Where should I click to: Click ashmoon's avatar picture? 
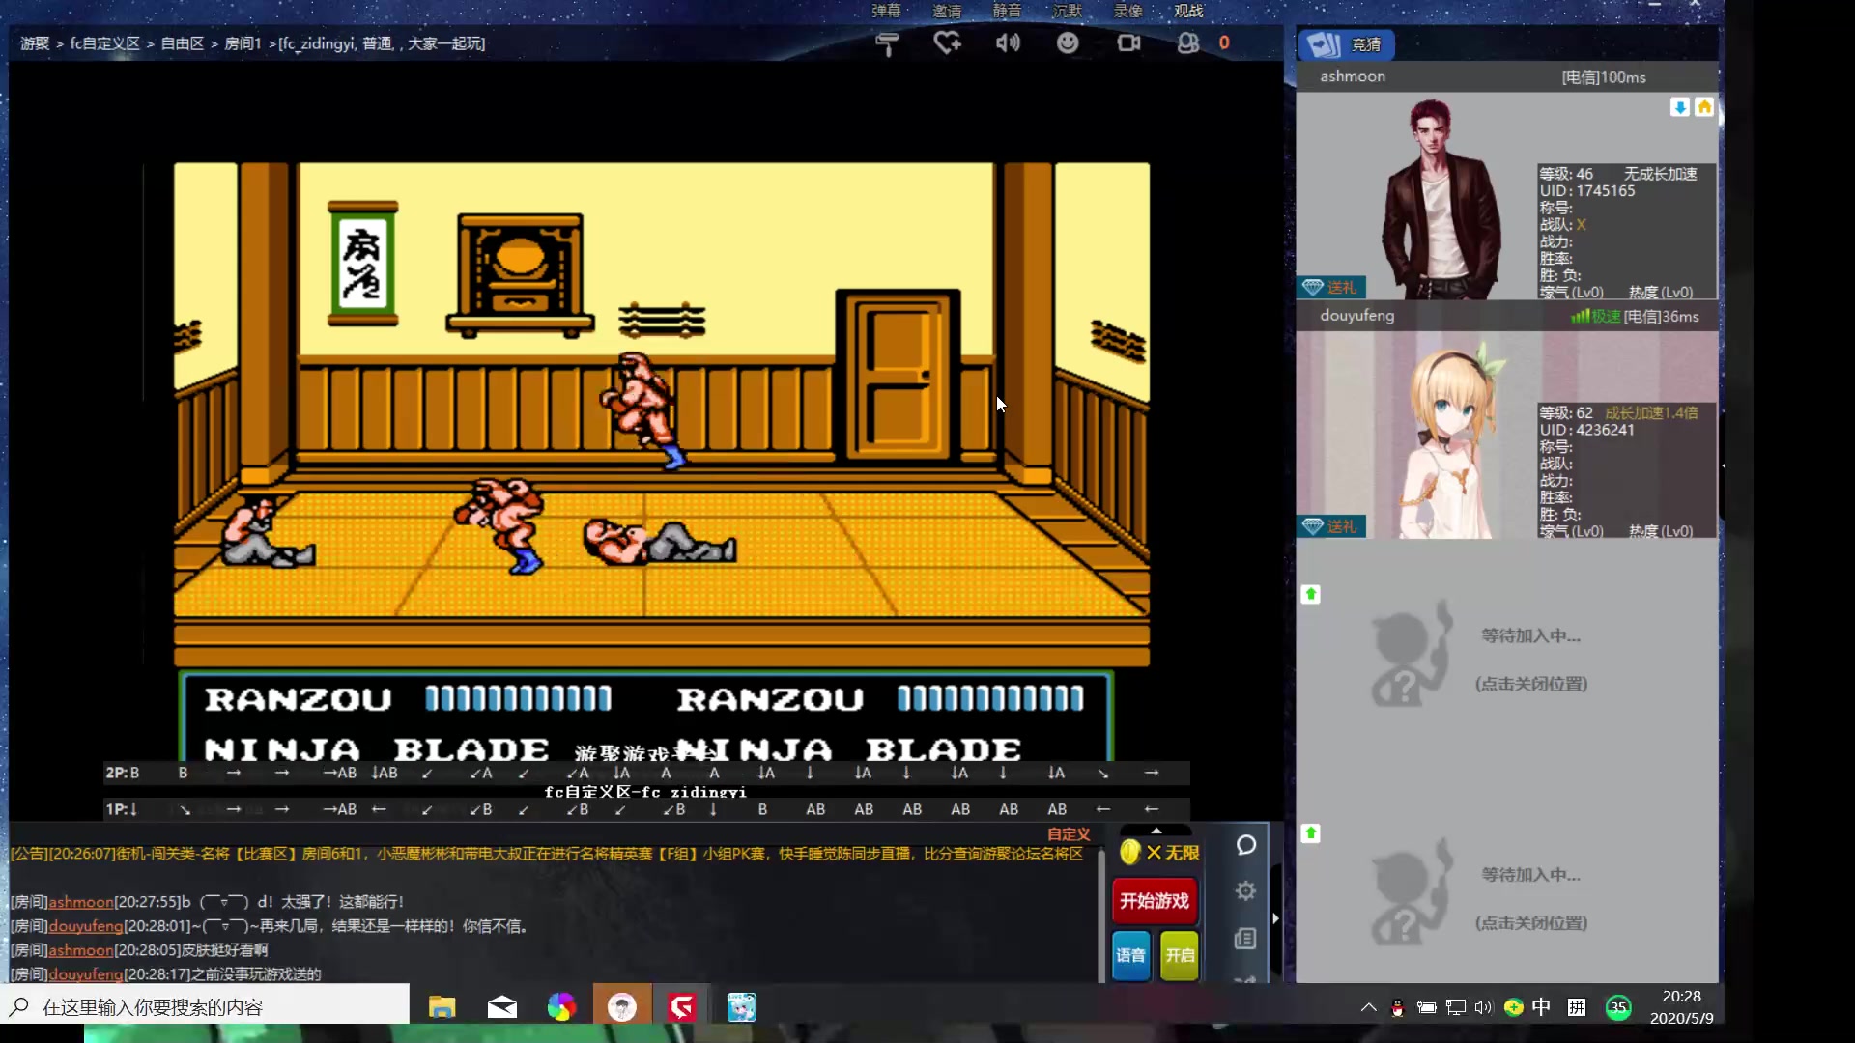(x=1440, y=198)
